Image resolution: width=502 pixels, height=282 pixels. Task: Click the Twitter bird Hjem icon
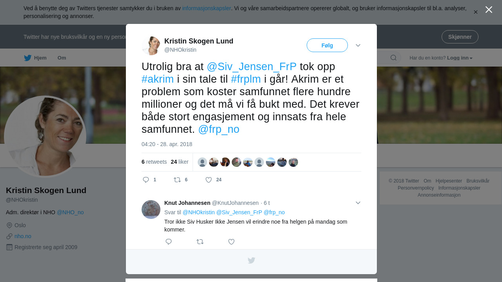point(27,58)
